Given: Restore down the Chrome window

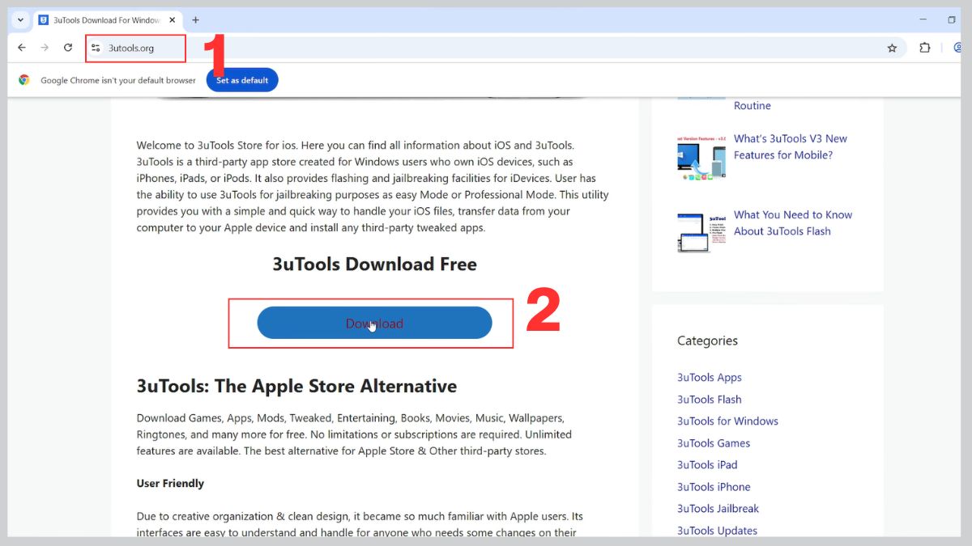Looking at the screenshot, I should [952, 19].
